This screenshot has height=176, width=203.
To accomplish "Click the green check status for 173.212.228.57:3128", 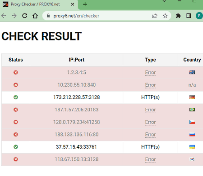I will (x=16, y=97).
